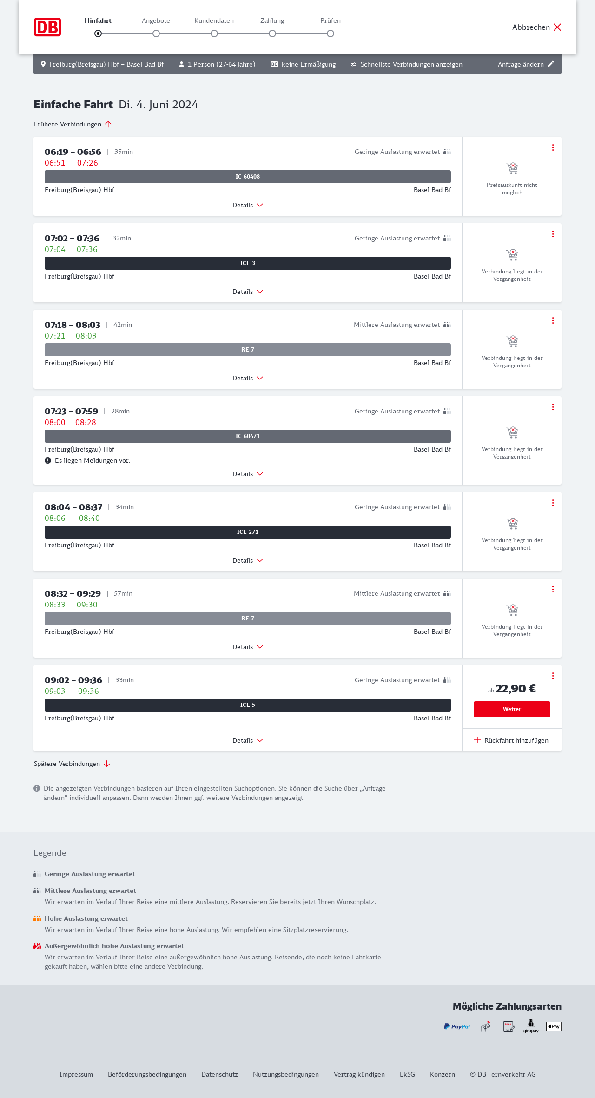Show earlier connections via Frühere Verbindungen

(73, 124)
